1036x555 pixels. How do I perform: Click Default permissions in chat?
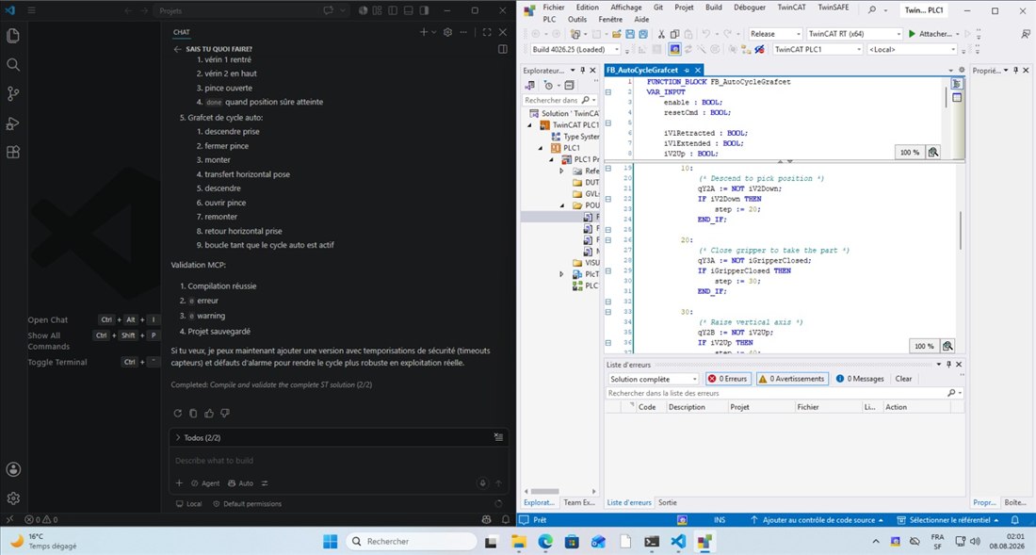pyautogui.click(x=247, y=503)
